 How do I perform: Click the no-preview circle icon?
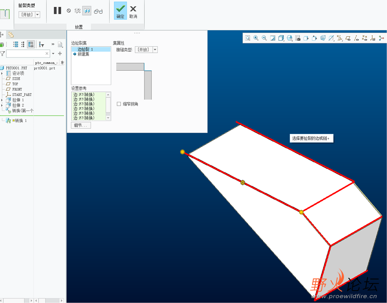click(x=69, y=11)
